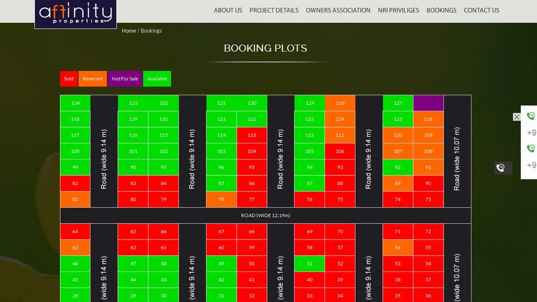This screenshot has width=537, height=302.
Task: Click the purple not-for-sale plot beside 127
Action: tap(428, 103)
